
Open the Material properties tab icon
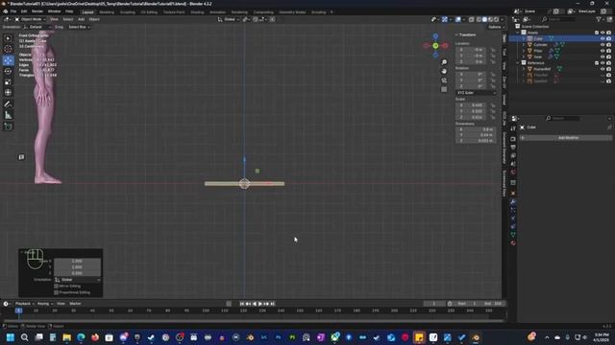(513, 242)
